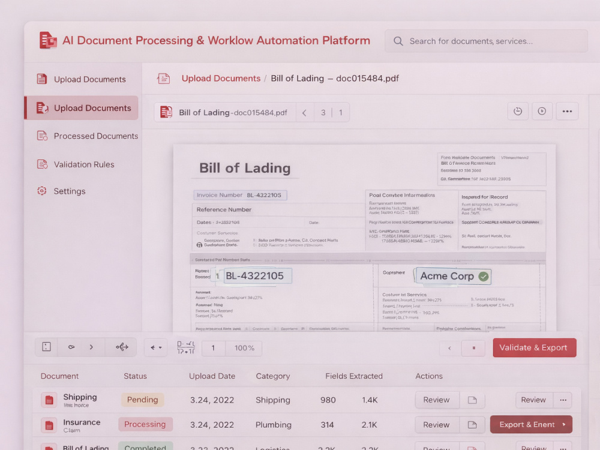Click the Processing status badge

pyautogui.click(x=145, y=424)
